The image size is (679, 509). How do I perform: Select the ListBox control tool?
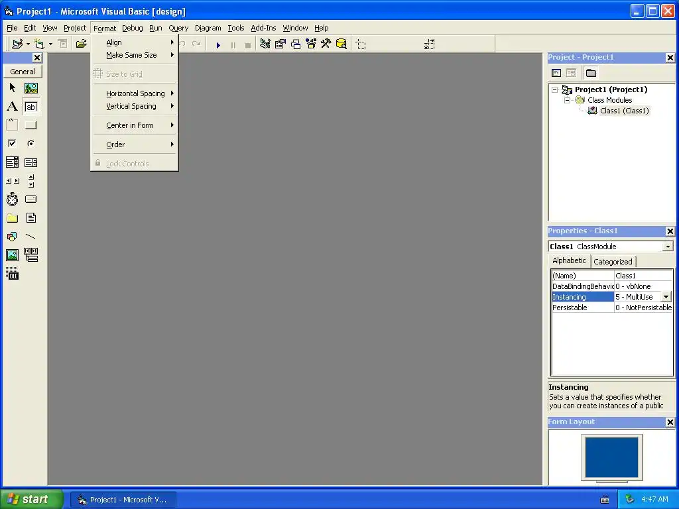(31, 162)
